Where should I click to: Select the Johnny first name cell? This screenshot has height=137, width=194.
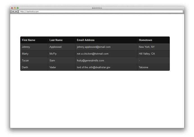point(34,47)
